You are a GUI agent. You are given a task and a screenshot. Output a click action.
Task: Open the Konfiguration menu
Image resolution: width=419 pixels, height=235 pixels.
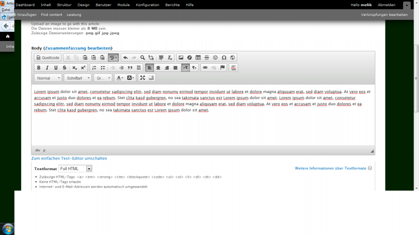point(148,5)
